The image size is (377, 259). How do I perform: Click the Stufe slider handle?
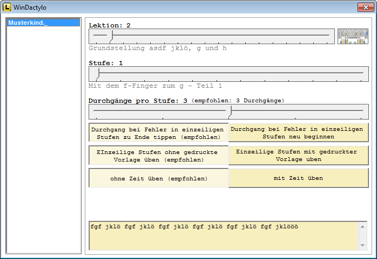tap(97, 73)
